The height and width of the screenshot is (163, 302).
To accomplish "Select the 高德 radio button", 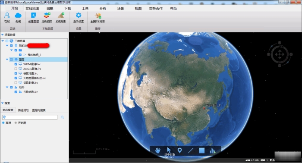I will tap(3, 123).
